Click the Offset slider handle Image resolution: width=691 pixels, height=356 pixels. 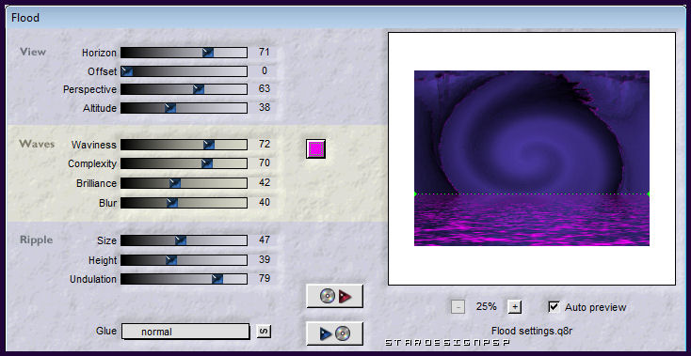point(127,71)
